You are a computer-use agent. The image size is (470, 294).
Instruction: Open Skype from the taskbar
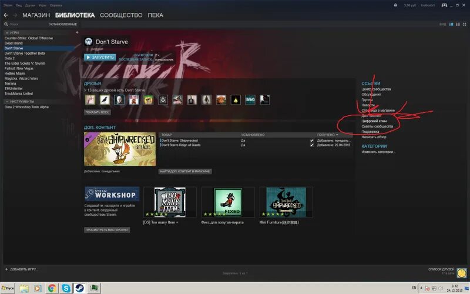66,288
